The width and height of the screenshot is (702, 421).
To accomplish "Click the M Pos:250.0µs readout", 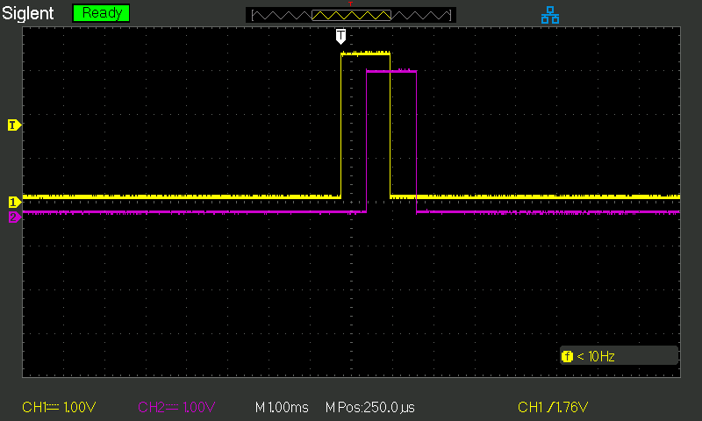I will (369, 407).
